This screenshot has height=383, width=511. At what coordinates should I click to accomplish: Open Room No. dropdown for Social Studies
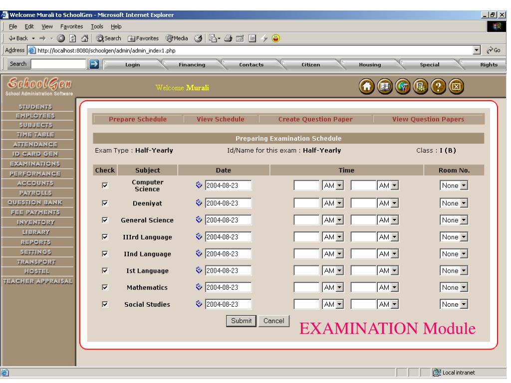point(454,304)
